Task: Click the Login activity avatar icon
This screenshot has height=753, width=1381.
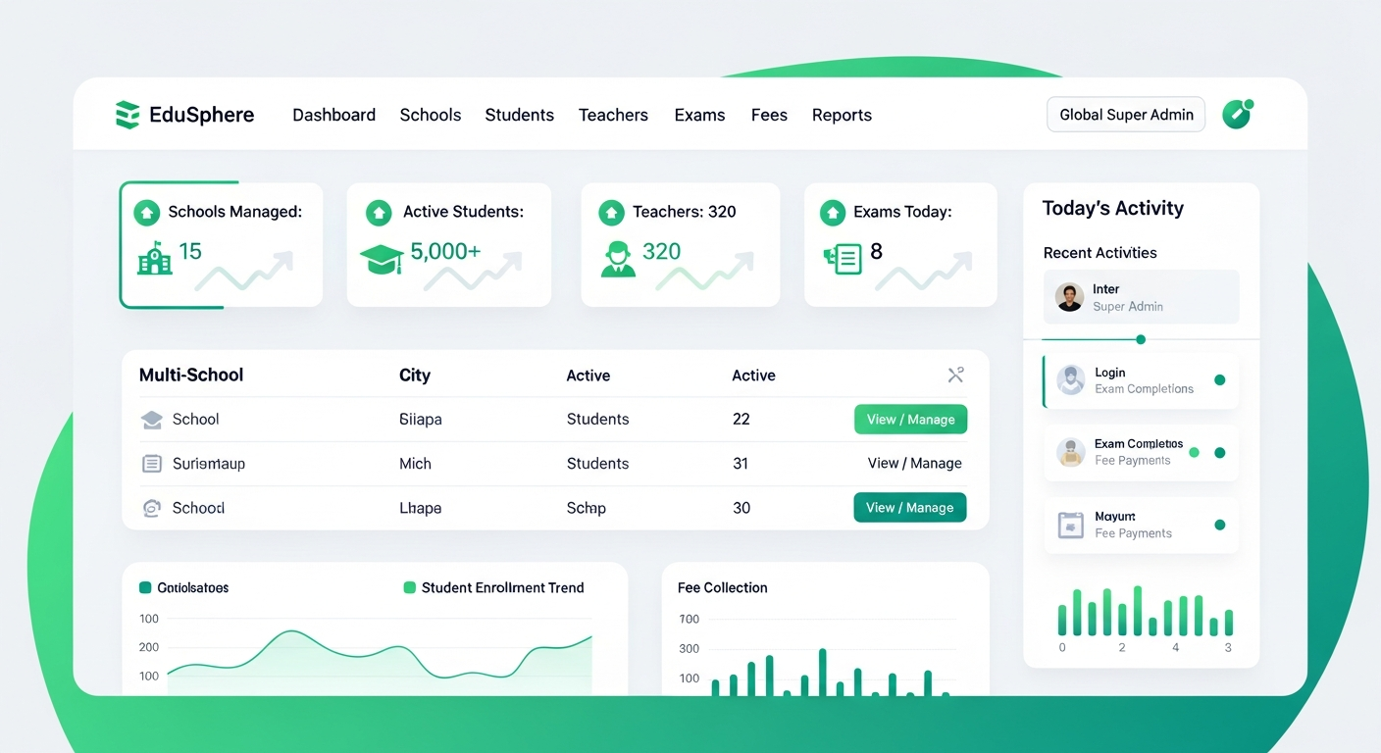Action: pos(1070,380)
